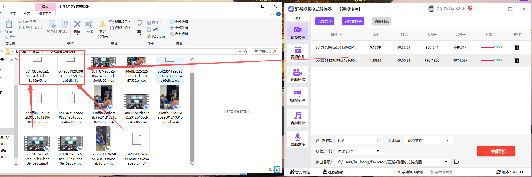The width and height of the screenshot is (532, 177).
Task: Open the 比特率 dropdown
Action: pos(428,140)
